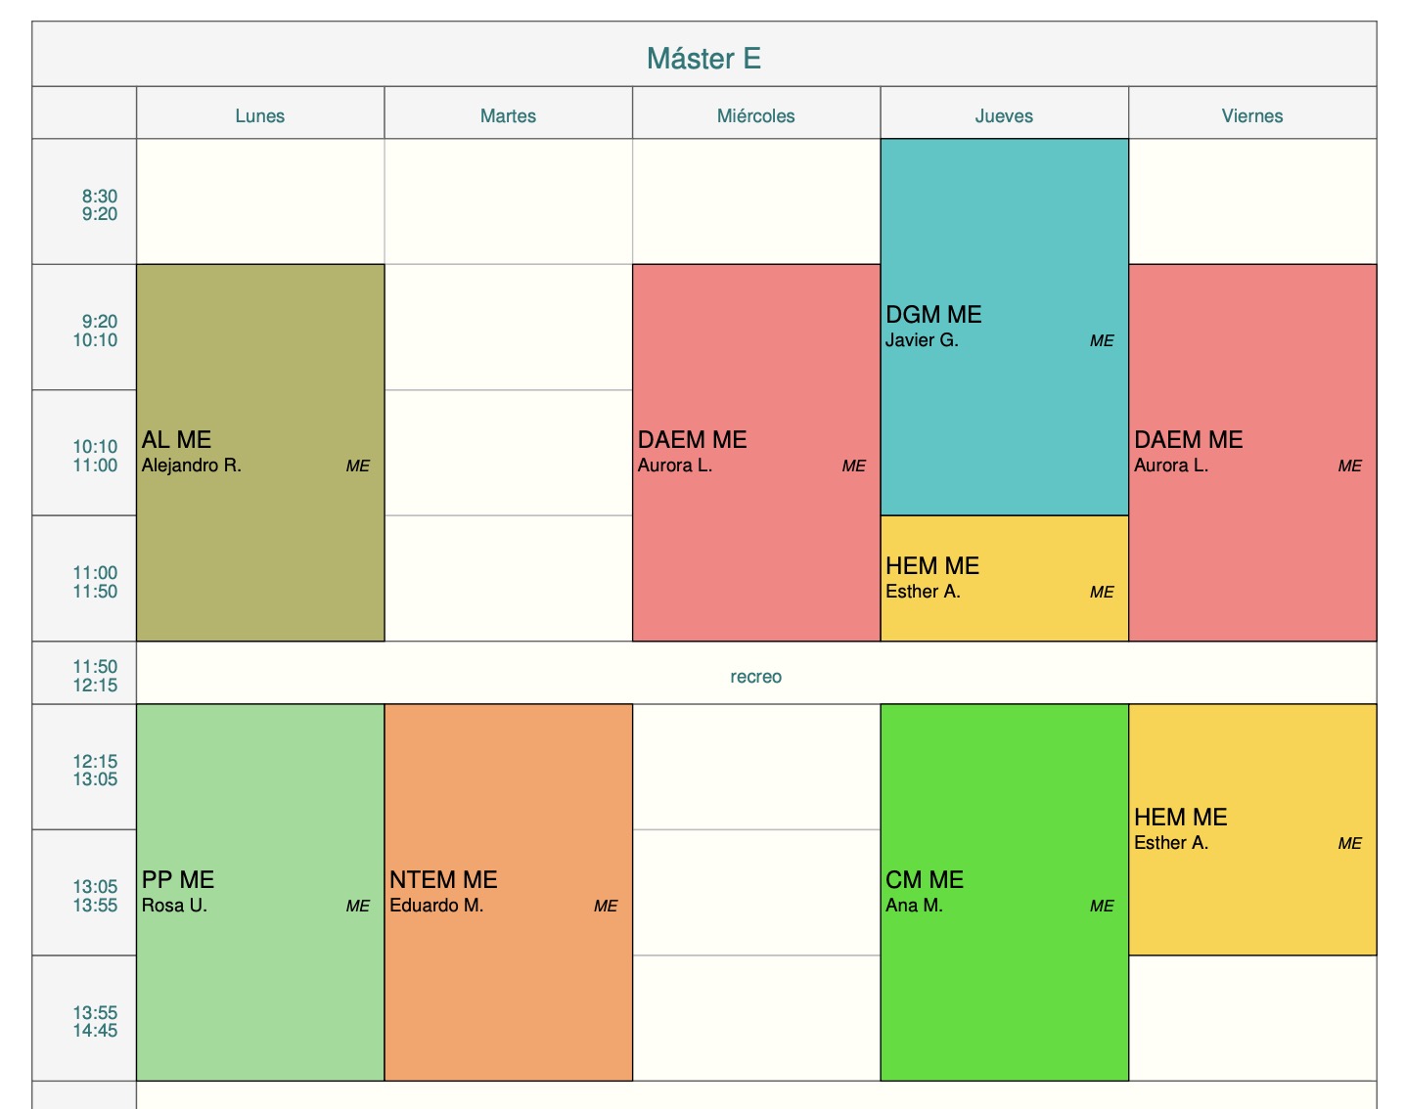The width and height of the screenshot is (1405, 1109).
Task: Open Wednesday's DAEM ME class block
Action: tap(755, 452)
